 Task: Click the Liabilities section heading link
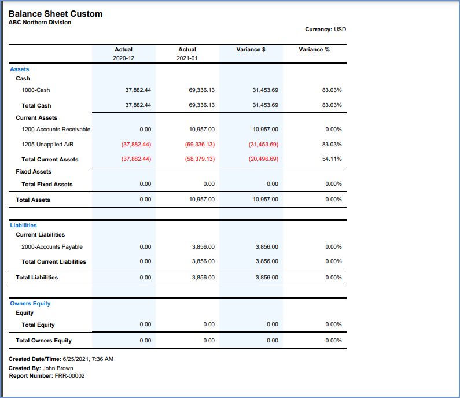23,226
